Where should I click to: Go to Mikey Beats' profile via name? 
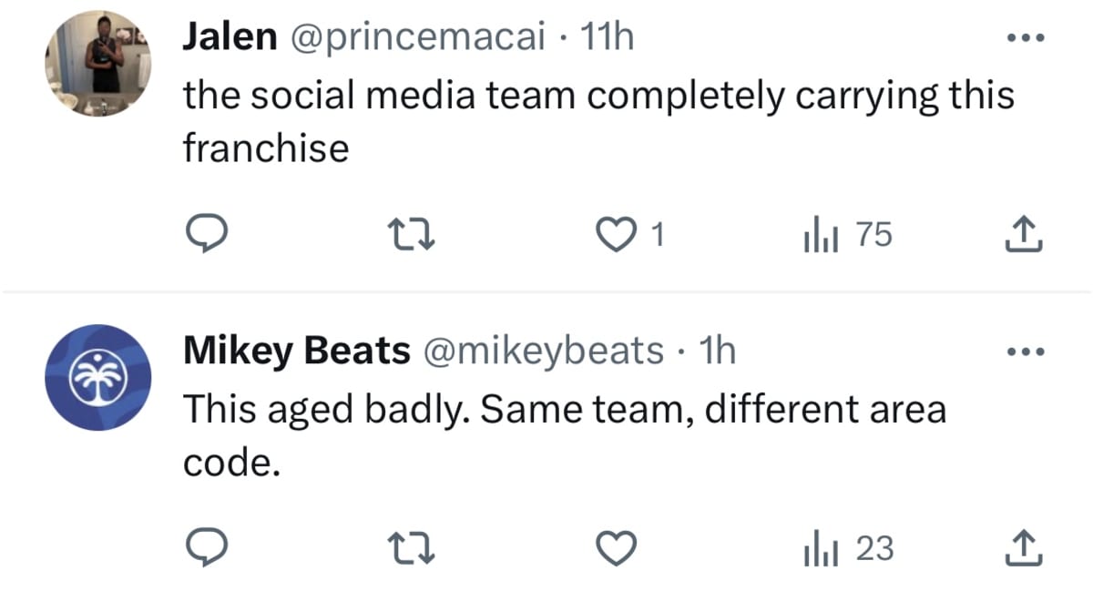click(297, 351)
